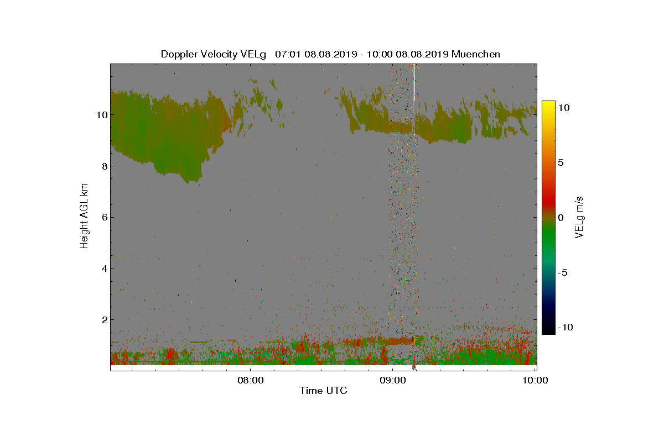Click the plot title 'Doppler Velocity VELg'

[x=213, y=54]
